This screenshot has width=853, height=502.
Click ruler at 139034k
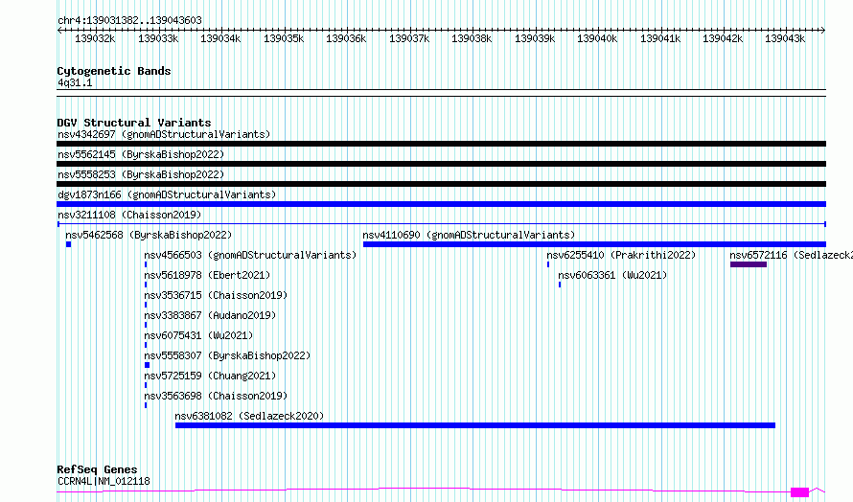(x=220, y=38)
